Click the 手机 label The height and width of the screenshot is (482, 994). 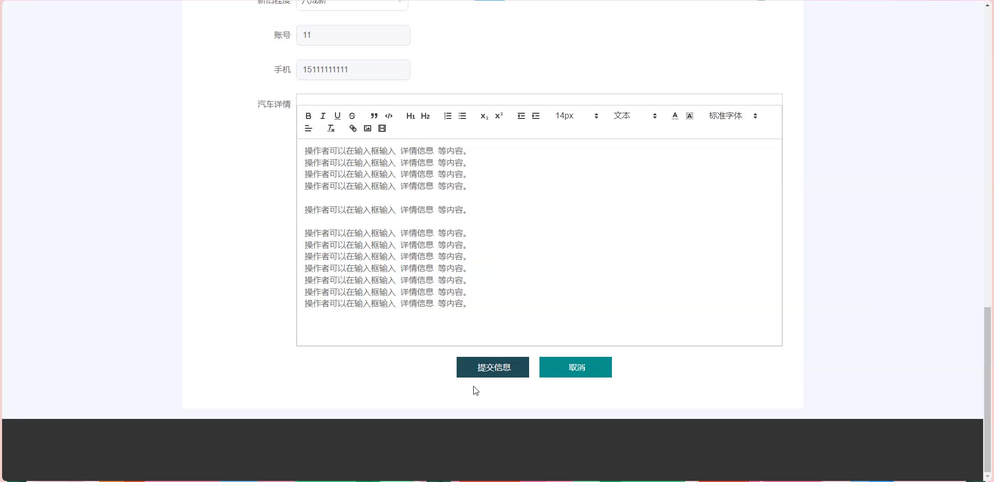pyautogui.click(x=282, y=70)
